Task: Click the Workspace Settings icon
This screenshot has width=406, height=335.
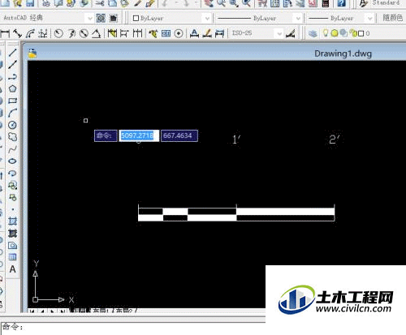Action: [101, 18]
